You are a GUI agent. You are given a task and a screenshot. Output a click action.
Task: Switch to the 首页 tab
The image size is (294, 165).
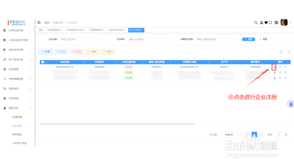coord(41,30)
